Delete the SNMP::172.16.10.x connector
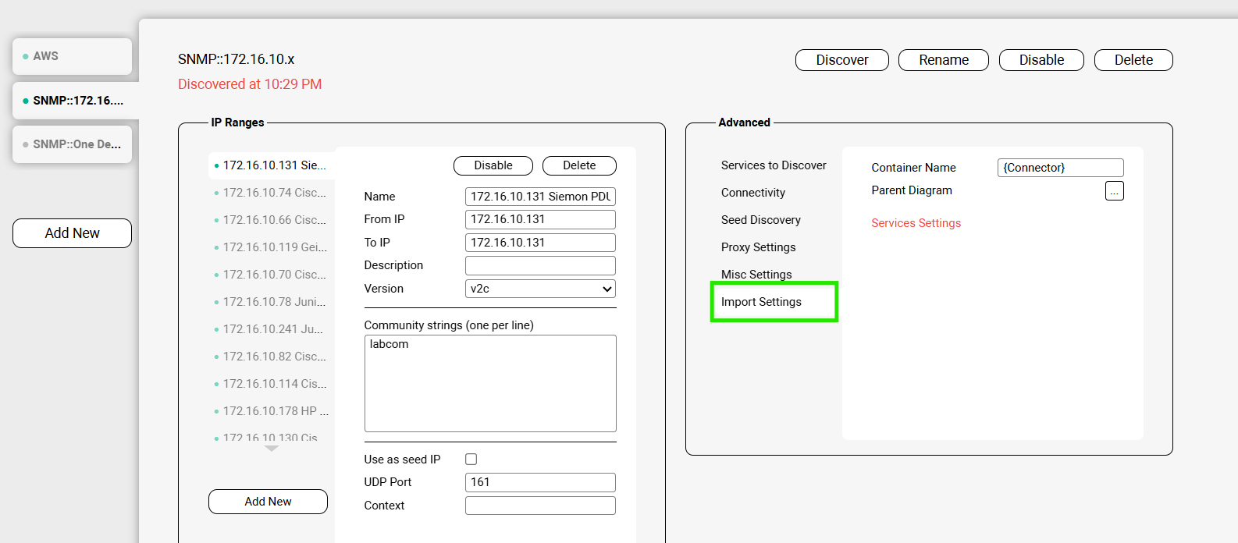The image size is (1238, 543). [1133, 60]
